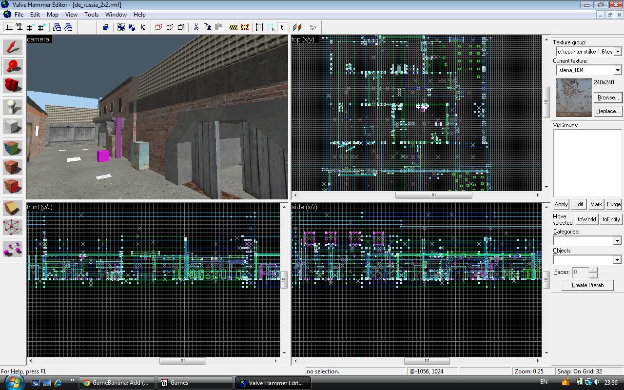
Task: Open the Categories dropdown
Action: click(x=617, y=241)
